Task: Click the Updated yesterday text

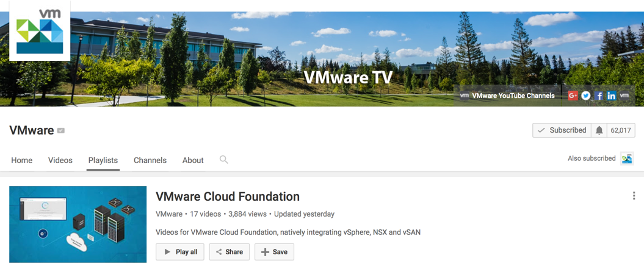Action: coord(304,214)
